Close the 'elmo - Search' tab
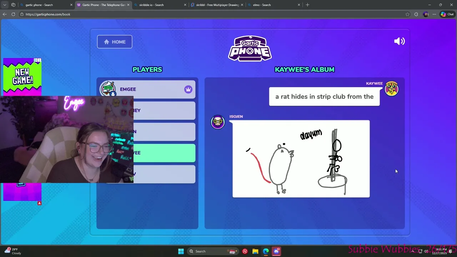Image resolution: width=457 pixels, height=257 pixels. pos(299,5)
